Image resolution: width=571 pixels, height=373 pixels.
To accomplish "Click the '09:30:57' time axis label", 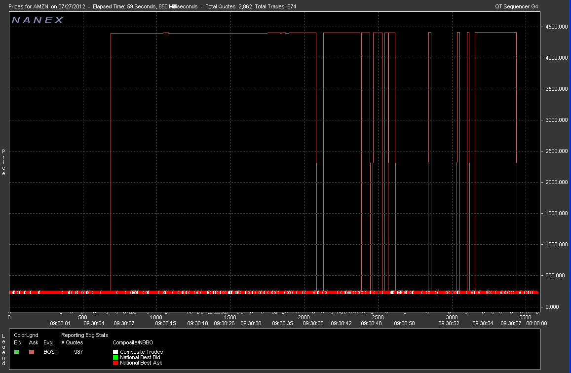I will coord(511,323).
